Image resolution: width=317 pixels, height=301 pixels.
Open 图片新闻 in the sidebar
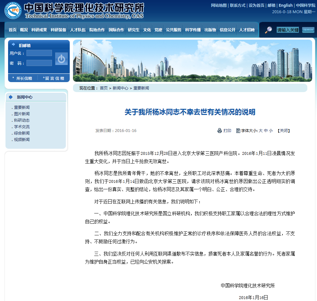pyautogui.click(x=22, y=114)
